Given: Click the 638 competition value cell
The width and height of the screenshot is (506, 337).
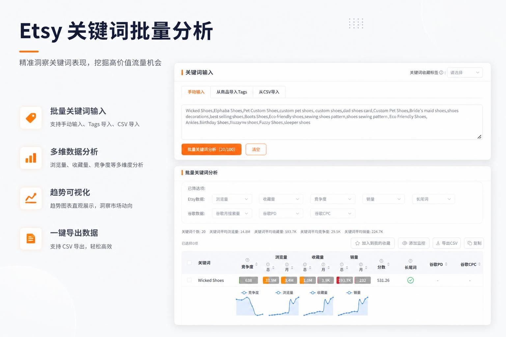Looking at the screenshot, I should point(248,280).
